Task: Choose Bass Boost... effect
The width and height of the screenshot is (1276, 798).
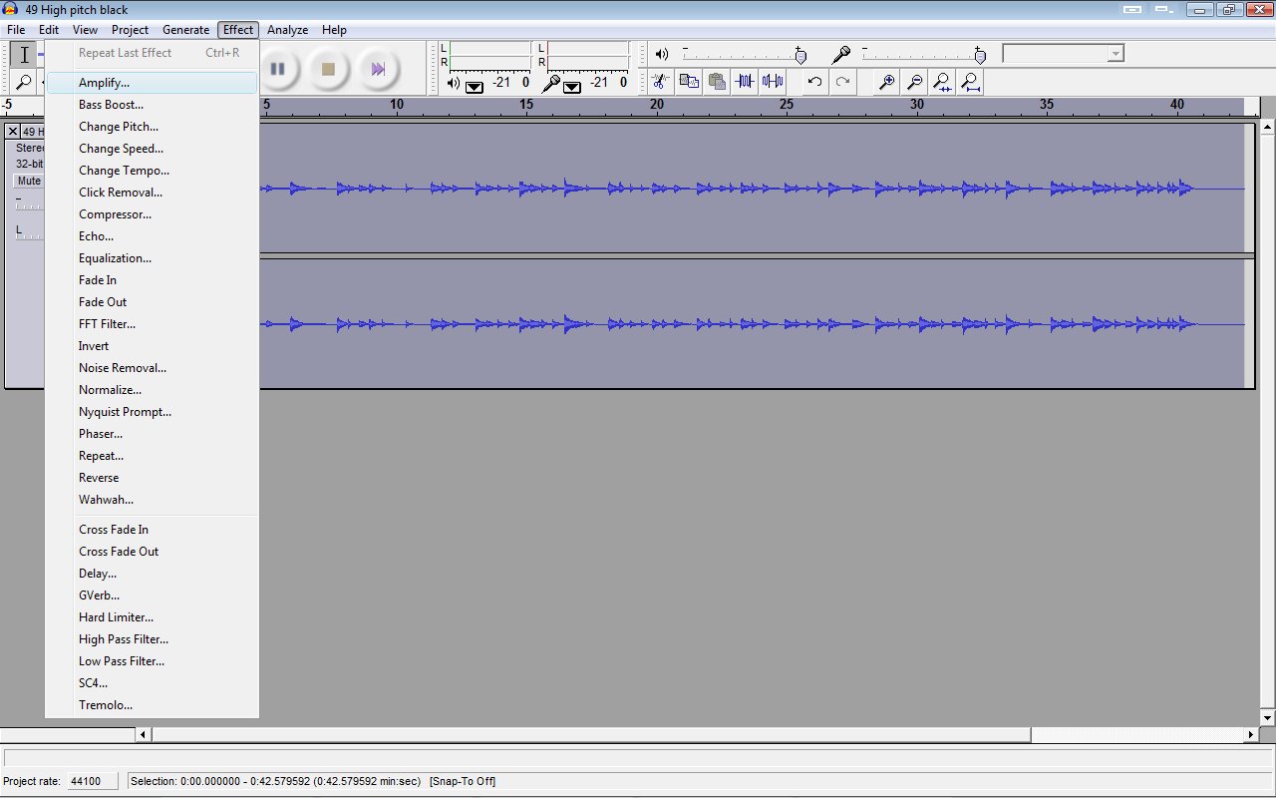Action: [152, 105]
